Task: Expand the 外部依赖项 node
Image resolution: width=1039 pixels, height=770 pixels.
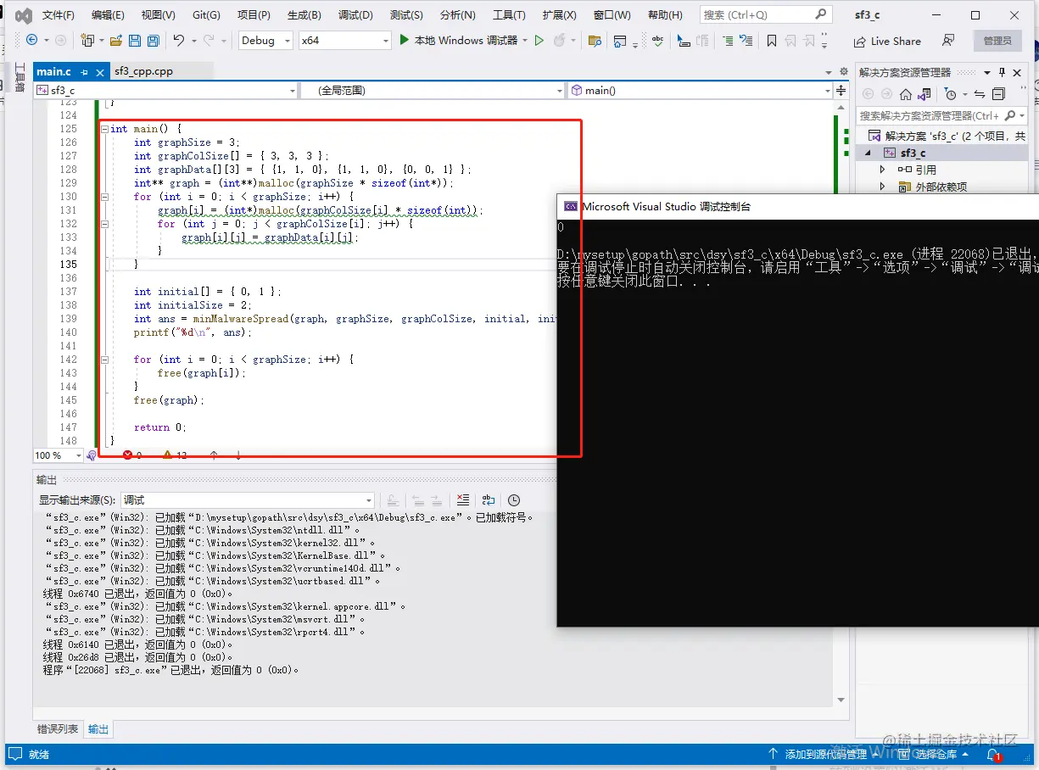Action: tap(882, 187)
